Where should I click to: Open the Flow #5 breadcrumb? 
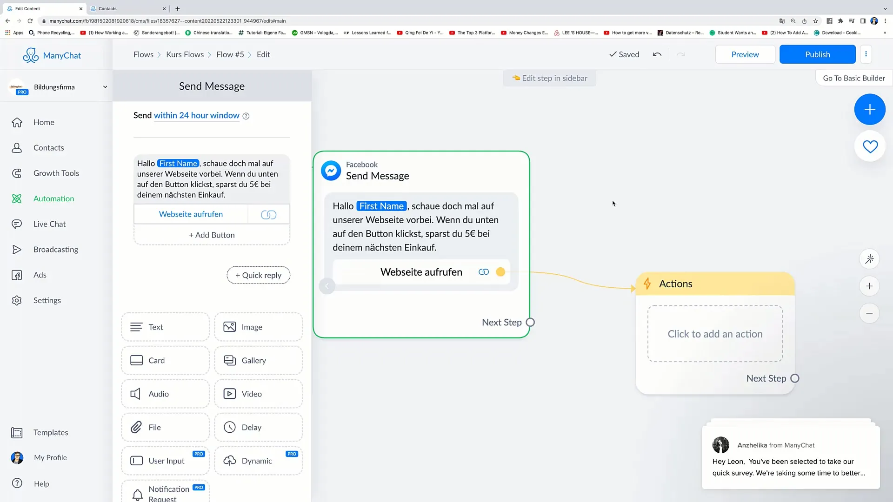pos(230,54)
